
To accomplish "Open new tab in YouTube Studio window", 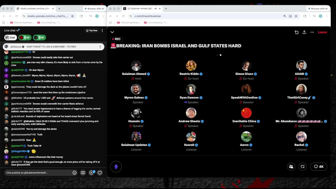I will point(59,8).
